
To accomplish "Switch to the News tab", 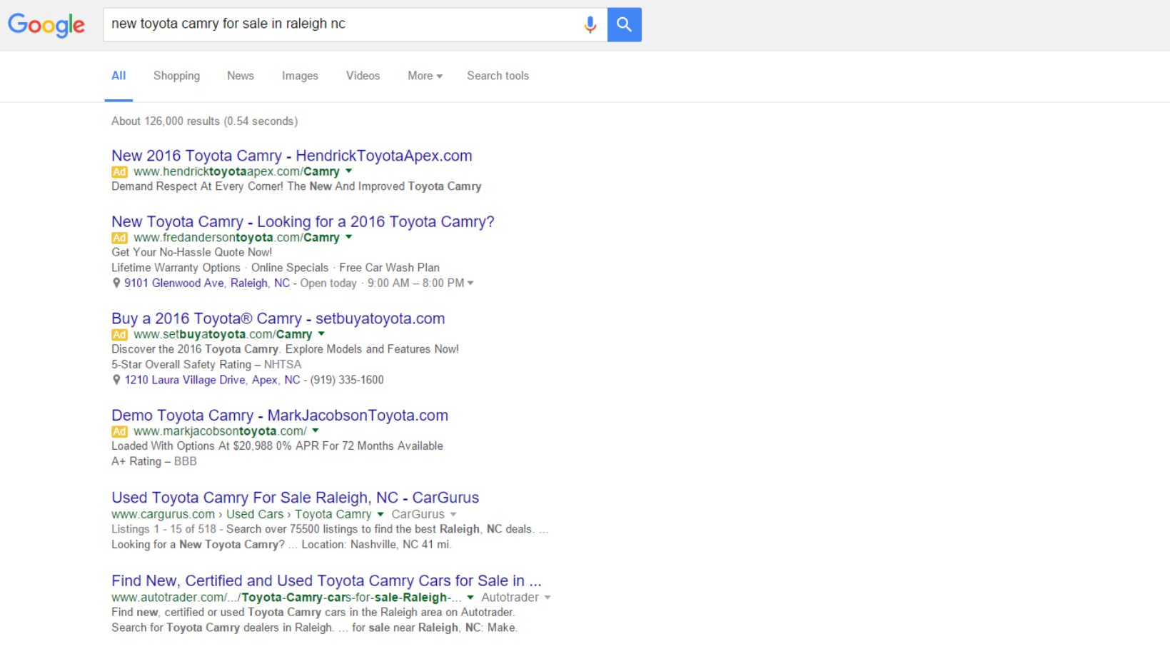I will (x=241, y=76).
